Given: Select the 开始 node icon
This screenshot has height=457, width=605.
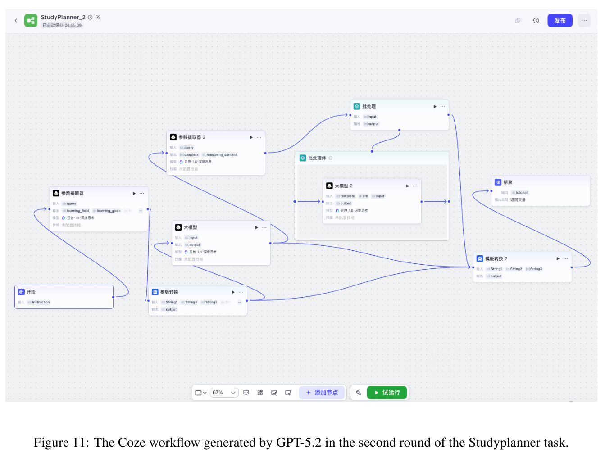Looking at the screenshot, I should (x=21, y=292).
